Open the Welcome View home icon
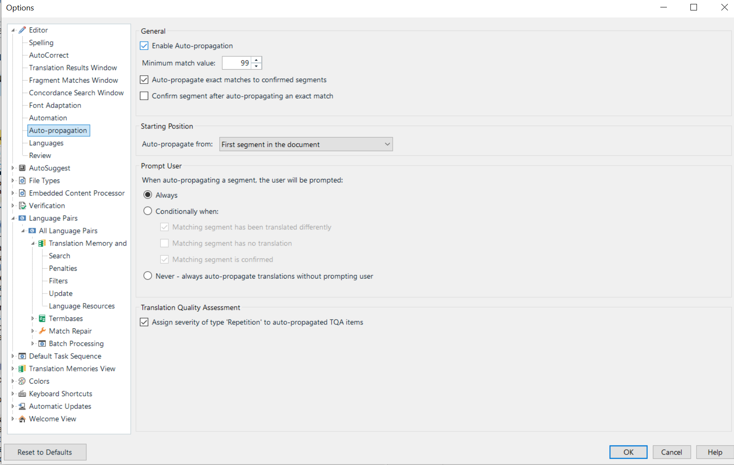Viewport: 734px width, 465px height. point(22,418)
